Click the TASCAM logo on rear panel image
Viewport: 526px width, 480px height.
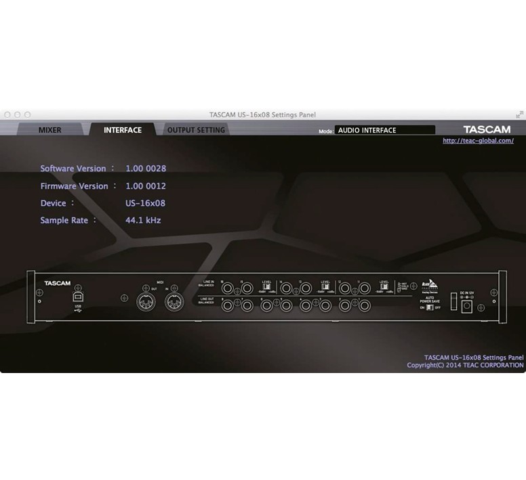(58, 284)
